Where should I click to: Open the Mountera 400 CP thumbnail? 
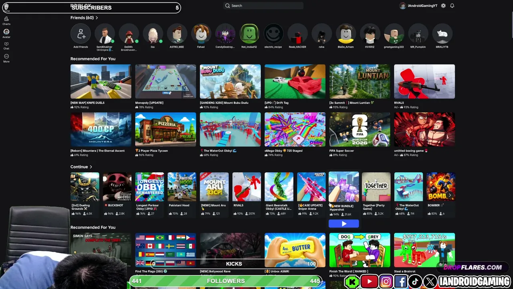click(x=101, y=130)
